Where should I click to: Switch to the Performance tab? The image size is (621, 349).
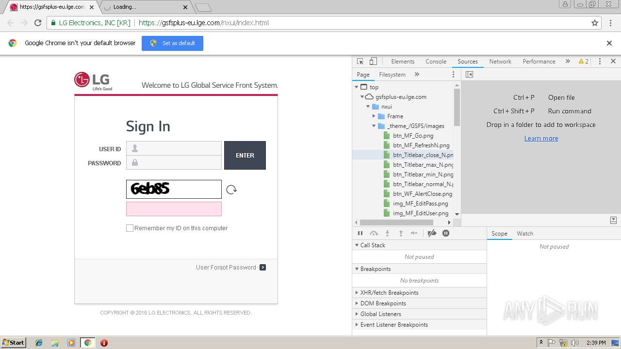tap(539, 62)
